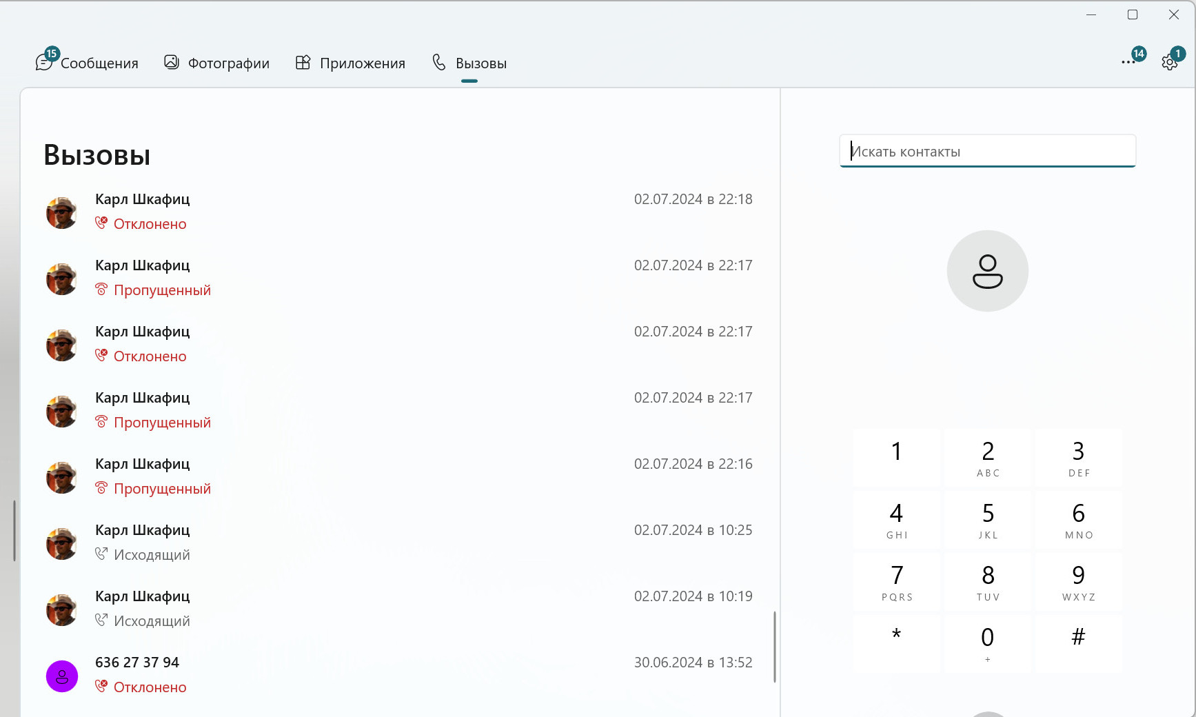The image size is (1196, 717).
Task: Open Карл Шкафиц photo in 22:16 missed call
Action: click(62, 477)
